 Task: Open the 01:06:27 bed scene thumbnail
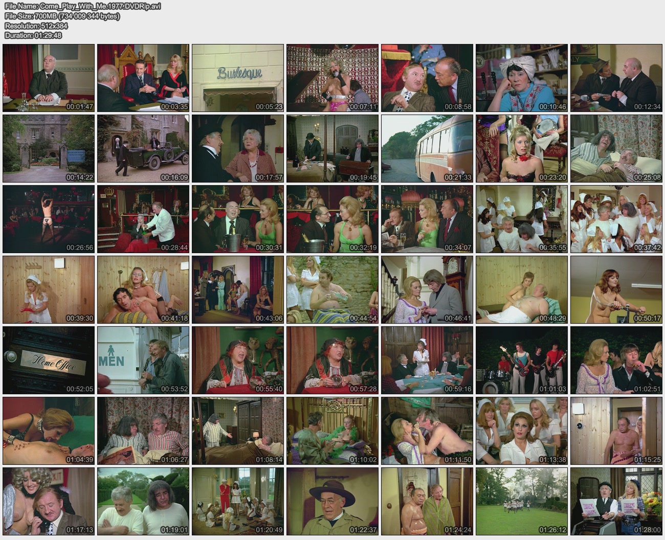143,431
